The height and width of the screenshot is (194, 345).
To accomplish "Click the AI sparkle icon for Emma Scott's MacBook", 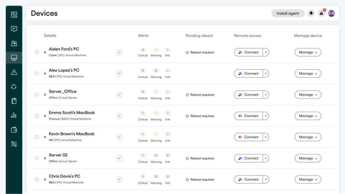I will 119,116.
